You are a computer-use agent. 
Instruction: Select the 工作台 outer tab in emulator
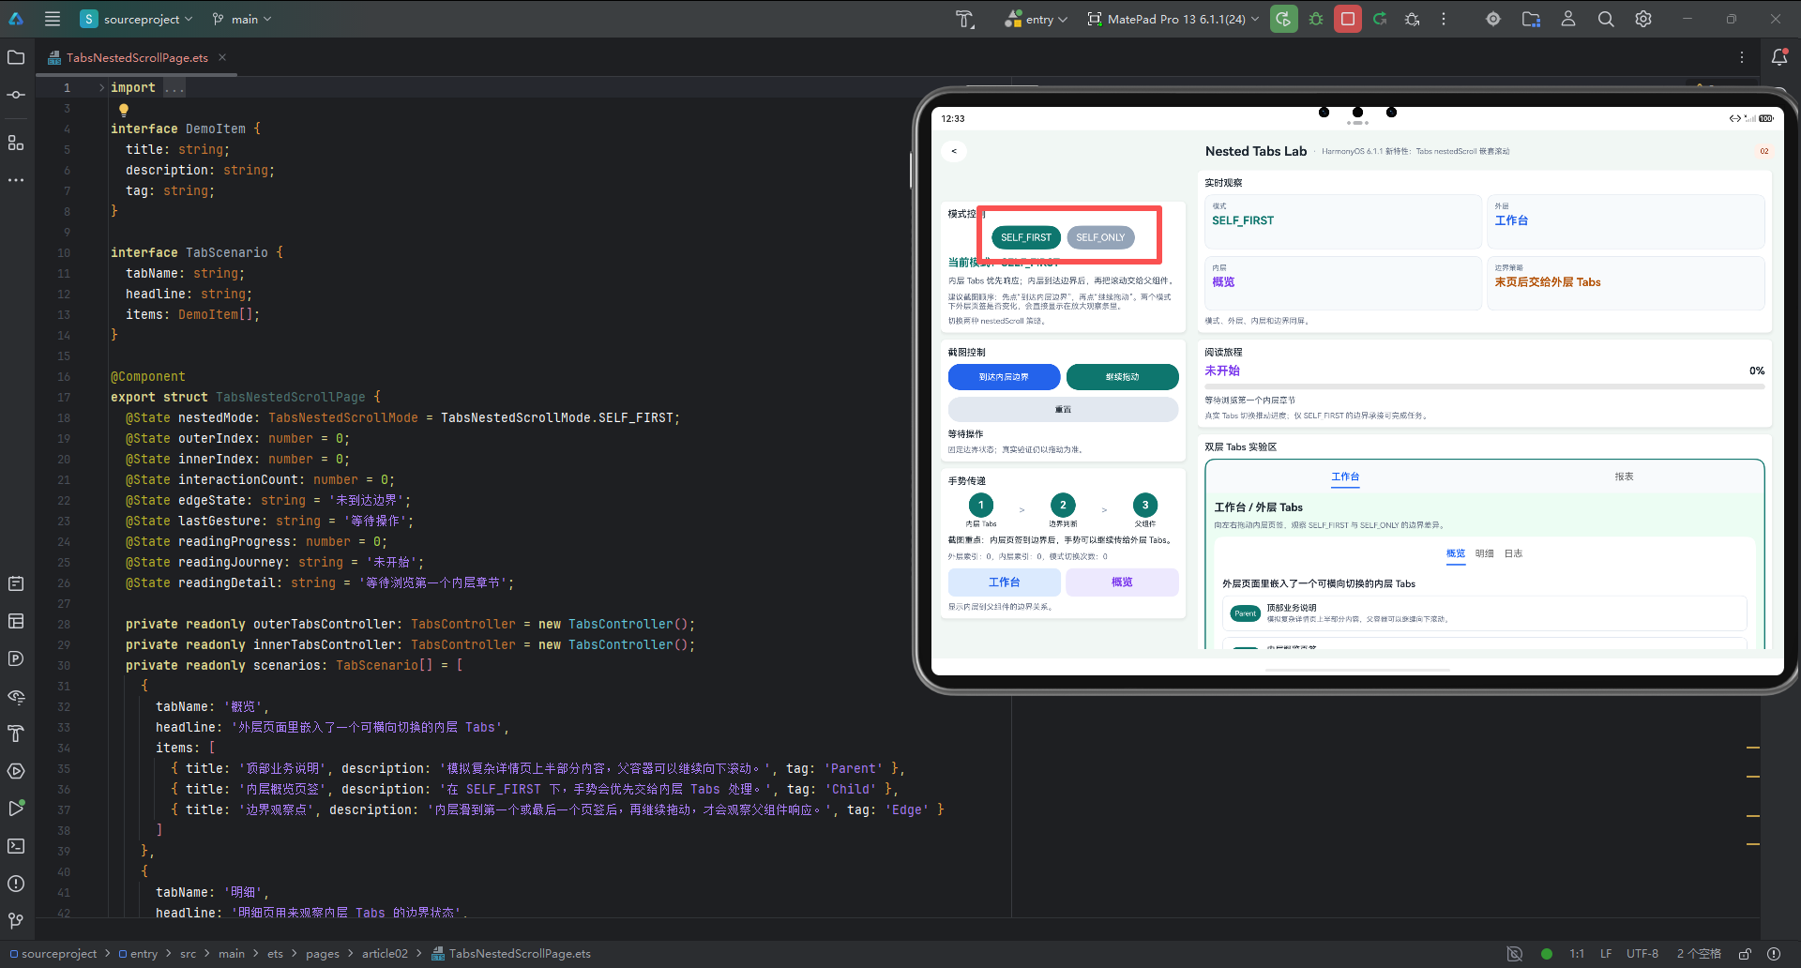coord(1345,476)
